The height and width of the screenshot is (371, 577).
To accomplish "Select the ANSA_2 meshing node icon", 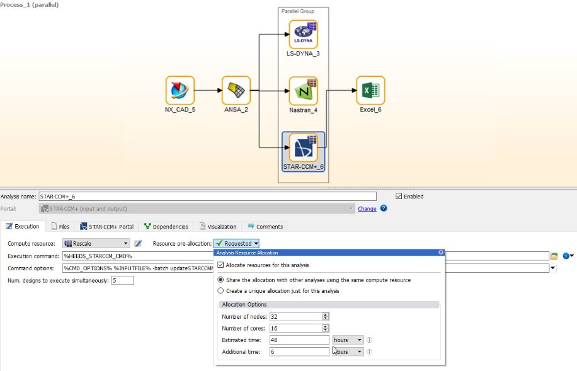I will (x=236, y=91).
